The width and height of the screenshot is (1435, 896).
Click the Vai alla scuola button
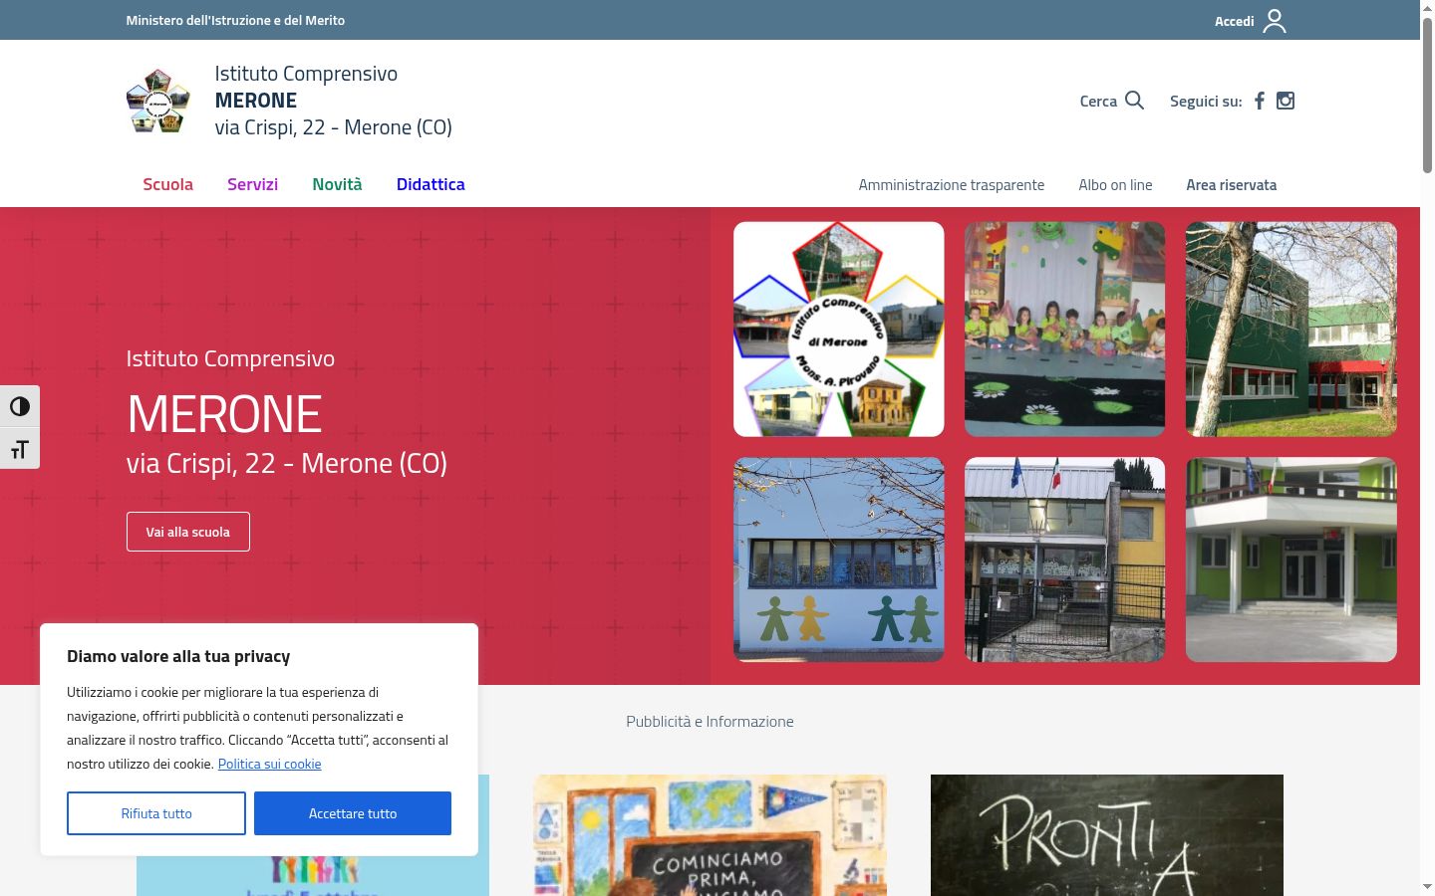click(188, 532)
